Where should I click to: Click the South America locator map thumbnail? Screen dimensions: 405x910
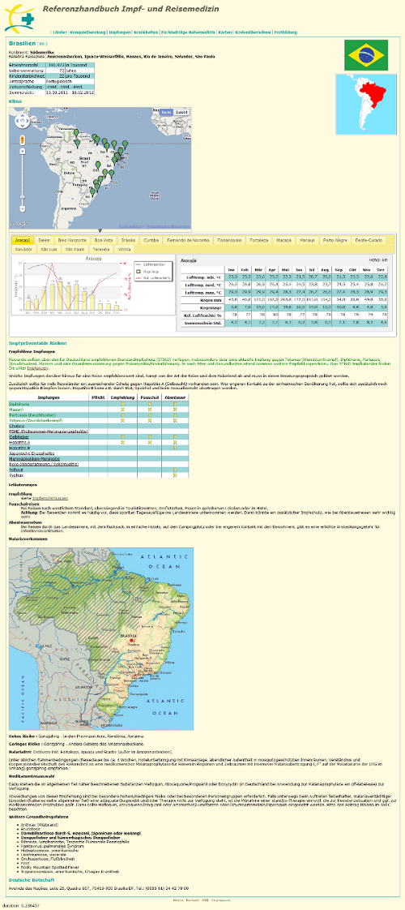(x=365, y=105)
